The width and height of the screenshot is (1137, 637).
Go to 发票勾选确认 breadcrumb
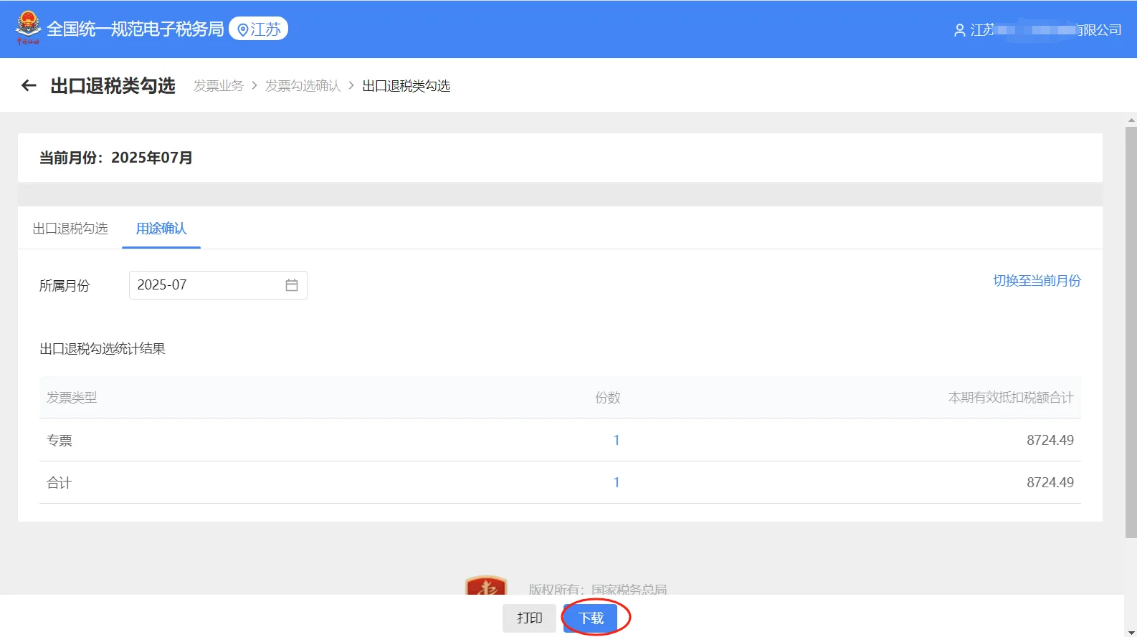pos(303,86)
